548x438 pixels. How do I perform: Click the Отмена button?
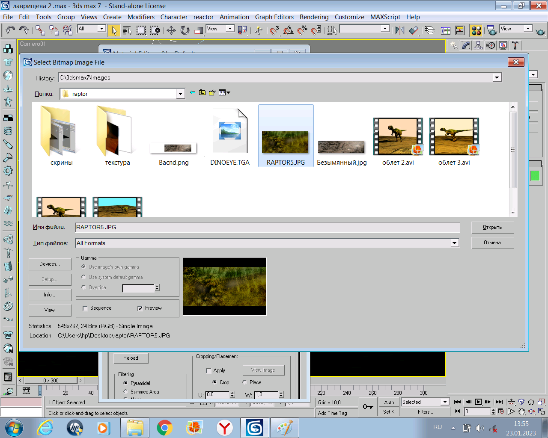pyautogui.click(x=492, y=243)
